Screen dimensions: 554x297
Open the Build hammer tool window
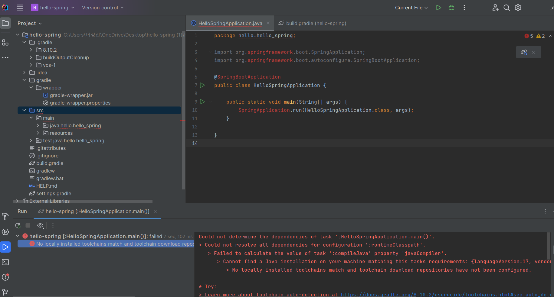(5, 217)
